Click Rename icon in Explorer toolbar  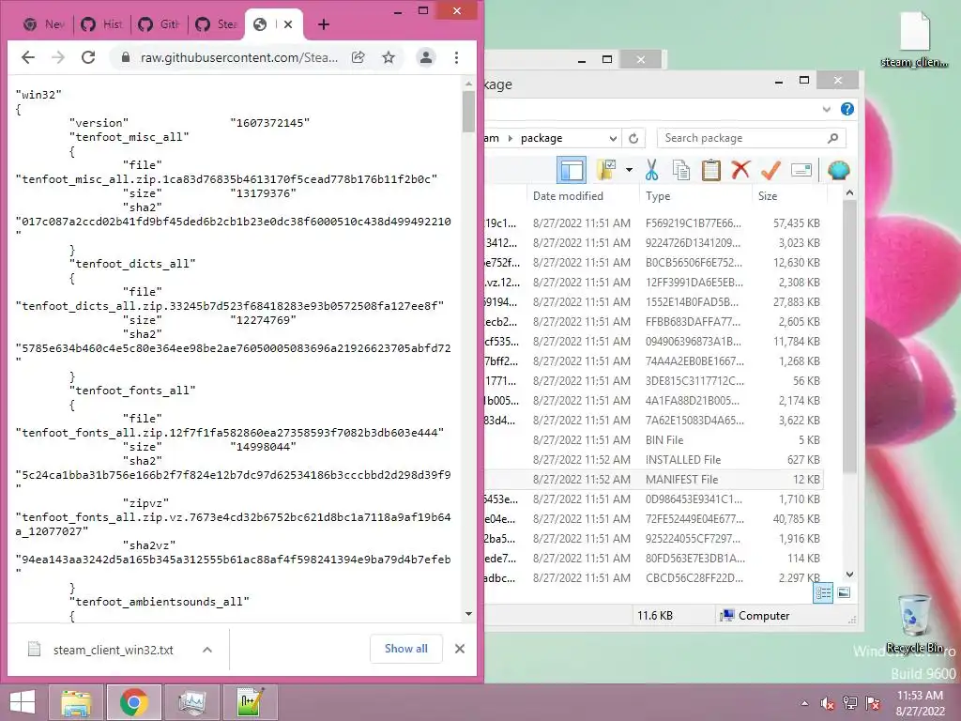tap(801, 170)
